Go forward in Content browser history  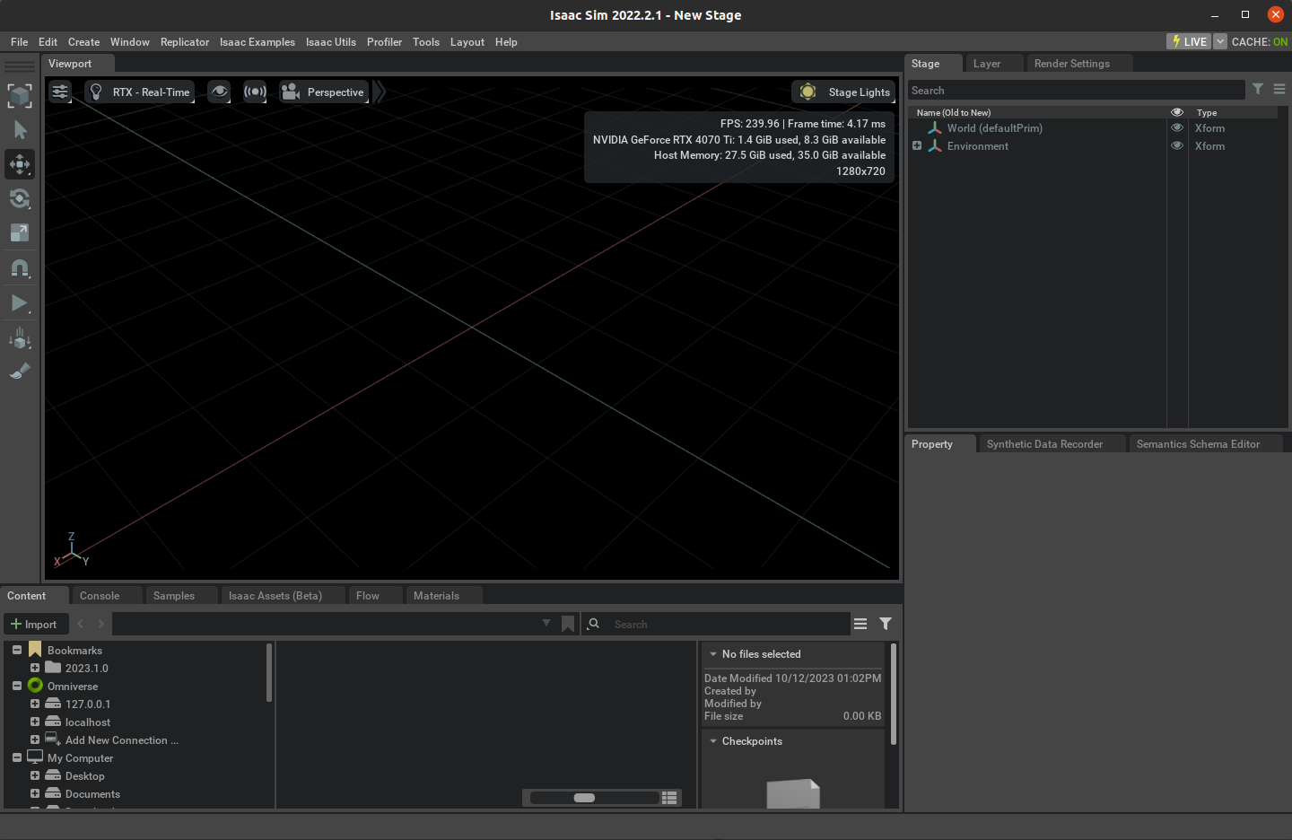(x=100, y=624)
